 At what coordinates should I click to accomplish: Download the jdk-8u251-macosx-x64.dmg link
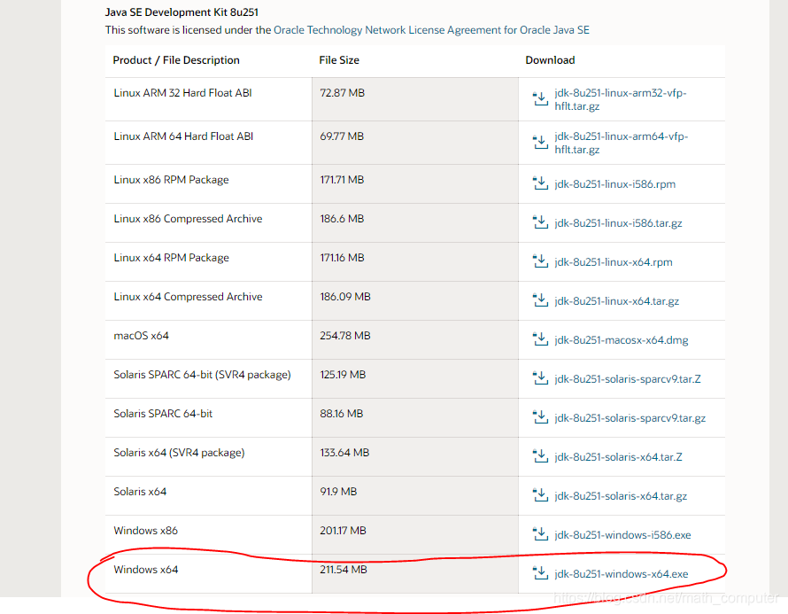coord(622,340)
